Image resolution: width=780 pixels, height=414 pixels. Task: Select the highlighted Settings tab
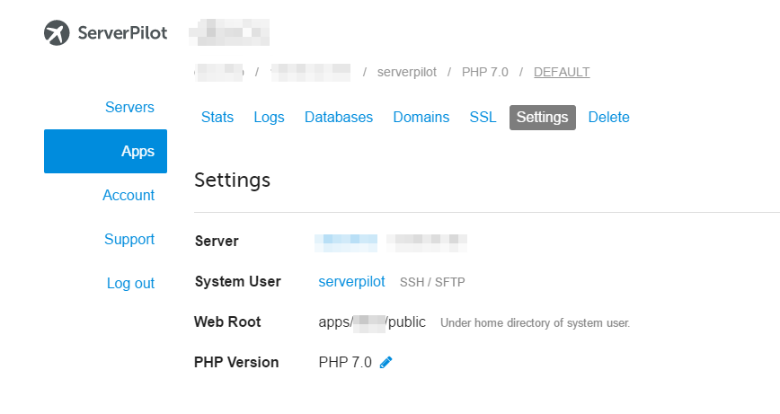[543, 118]
